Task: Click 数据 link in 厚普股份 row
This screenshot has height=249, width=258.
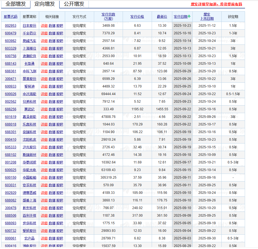Action: click(52, 79)
